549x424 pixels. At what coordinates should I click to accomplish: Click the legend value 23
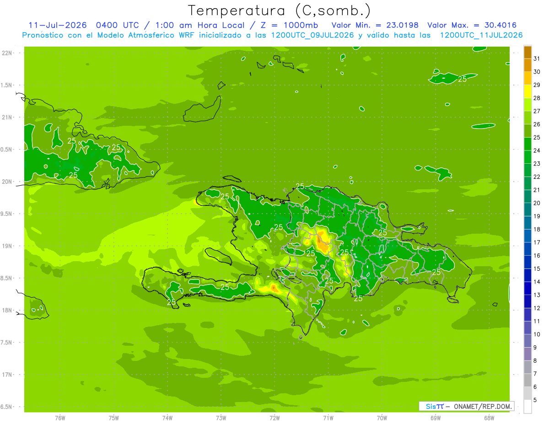click(537, 163)
